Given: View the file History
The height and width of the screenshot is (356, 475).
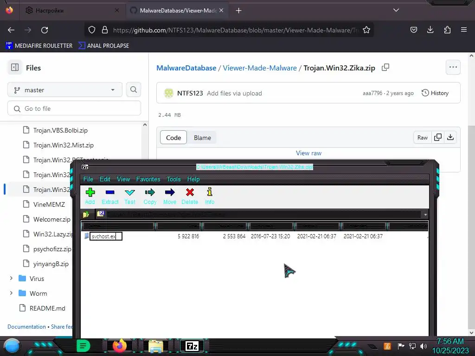Looking at the screenshot, I should (x=435, y=93).
